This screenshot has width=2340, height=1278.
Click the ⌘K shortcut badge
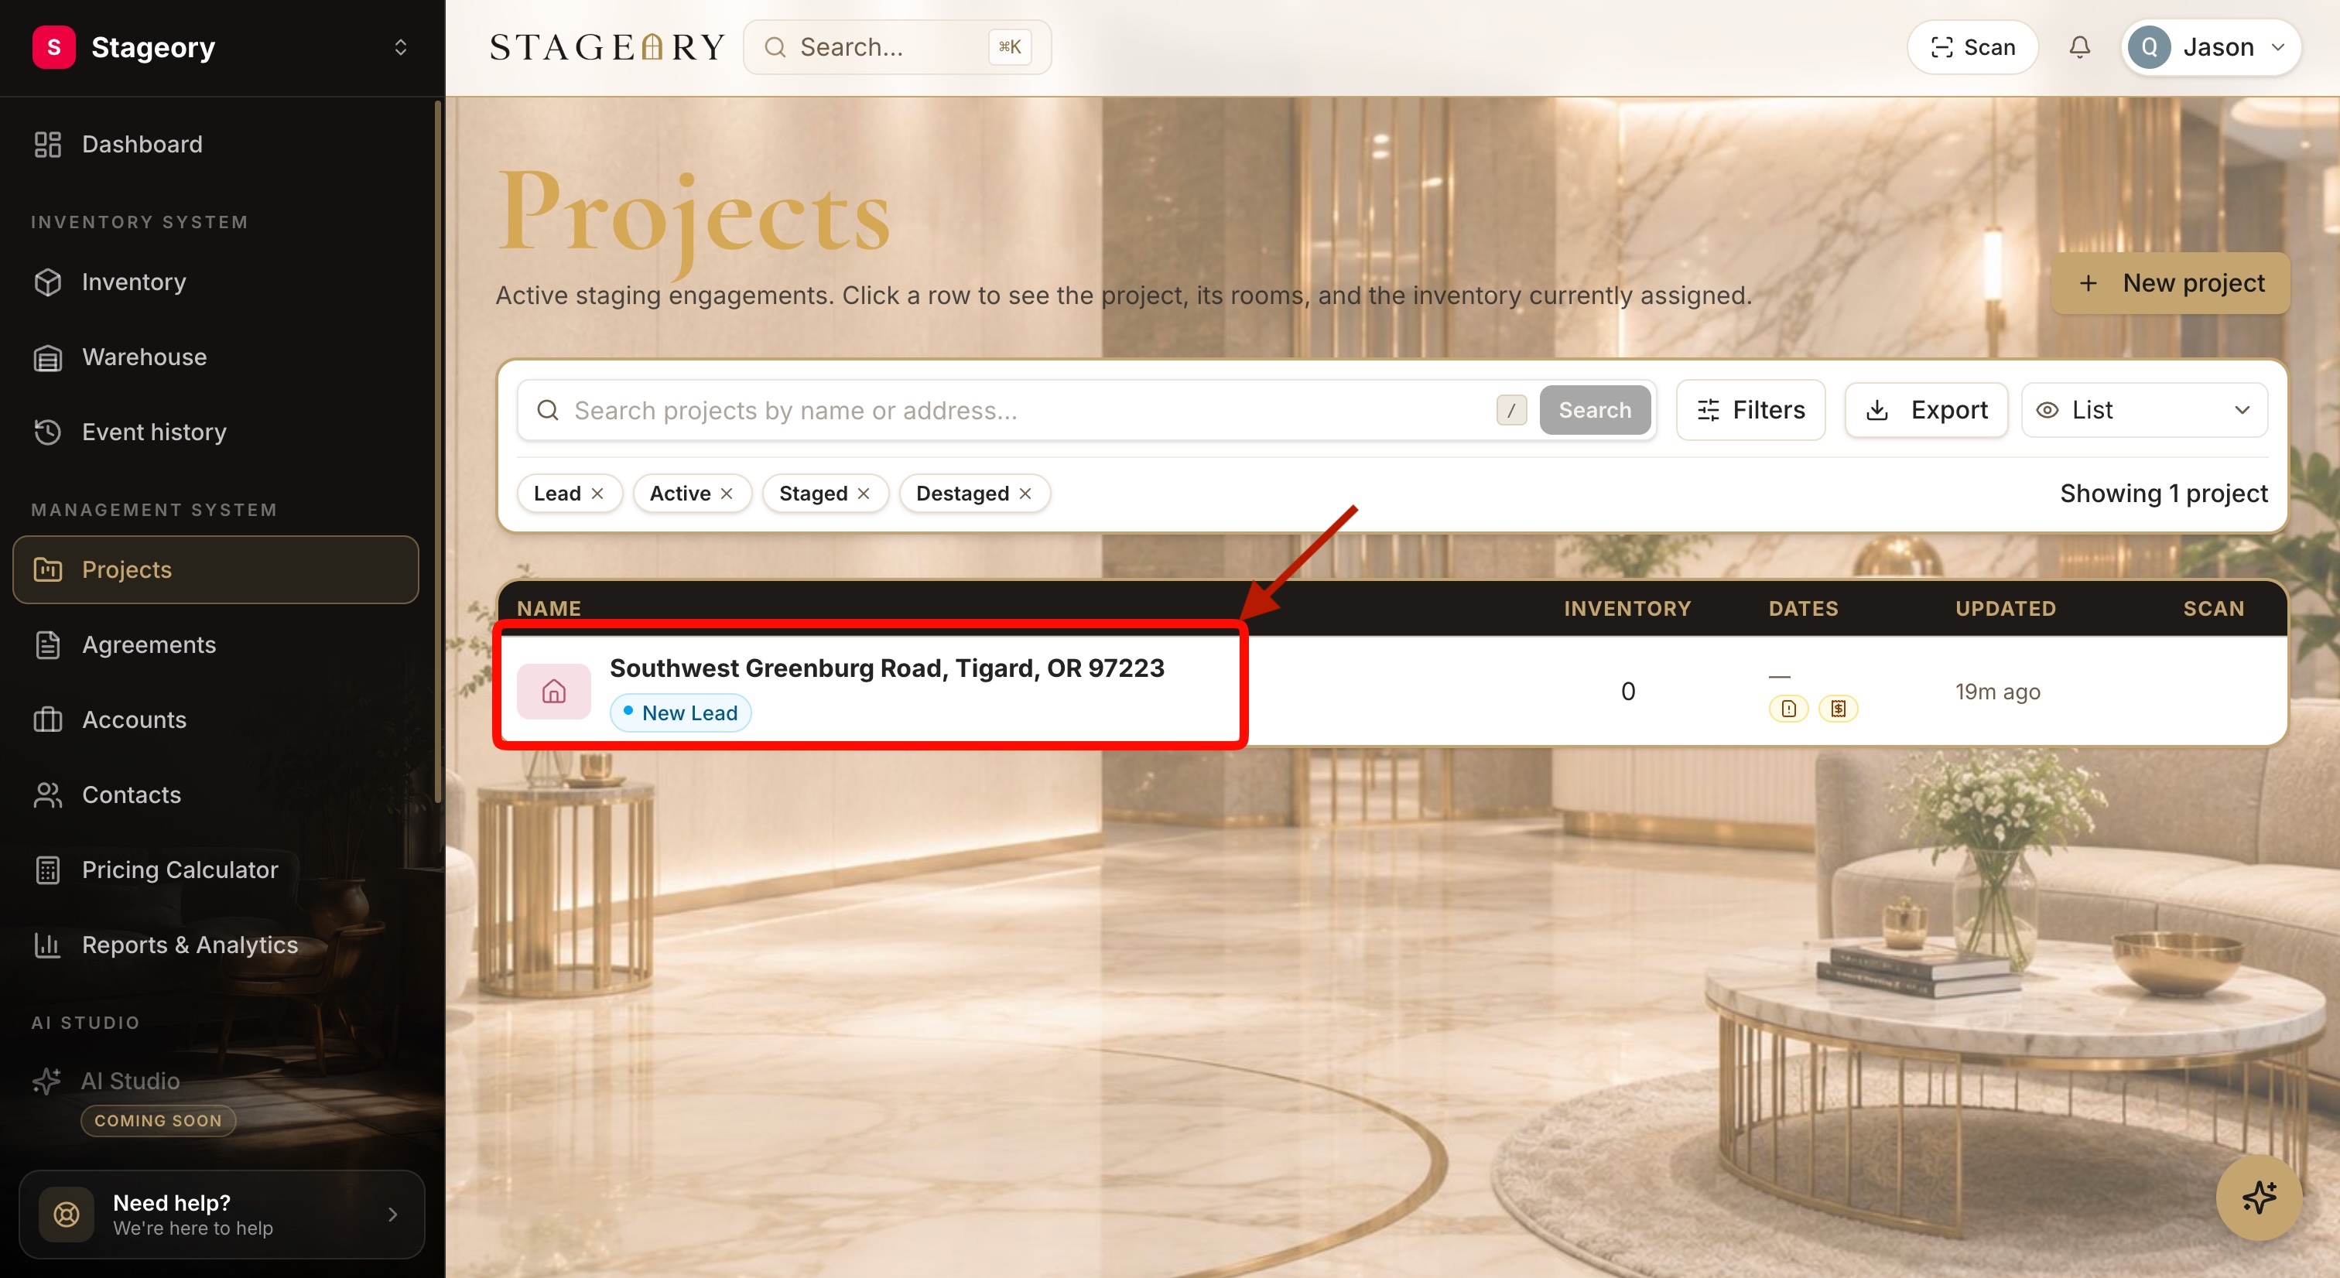tap(1009, 47)
